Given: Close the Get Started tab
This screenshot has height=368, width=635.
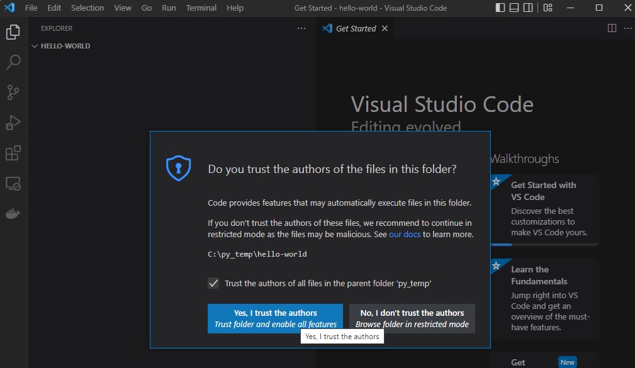Looking at the screenshot, I should (385, 28).
